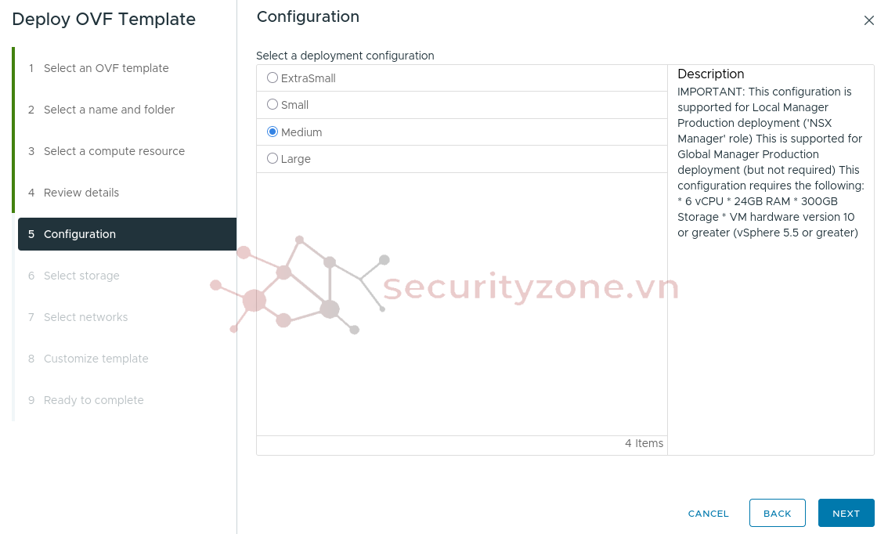Click the Description panel text
Image resolution: width=888 pixels, height=534 pixels.
770,162
